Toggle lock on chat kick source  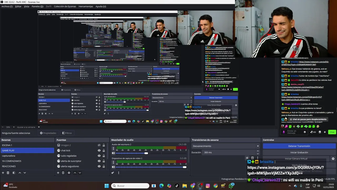[104, 150]
